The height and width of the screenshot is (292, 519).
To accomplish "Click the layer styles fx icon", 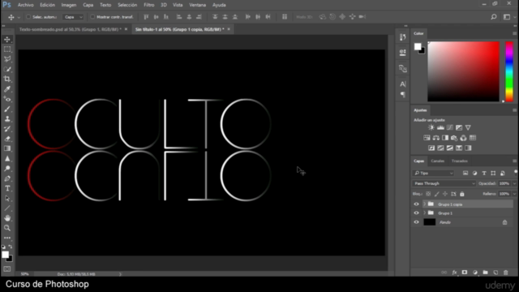I will pos(454,273).
